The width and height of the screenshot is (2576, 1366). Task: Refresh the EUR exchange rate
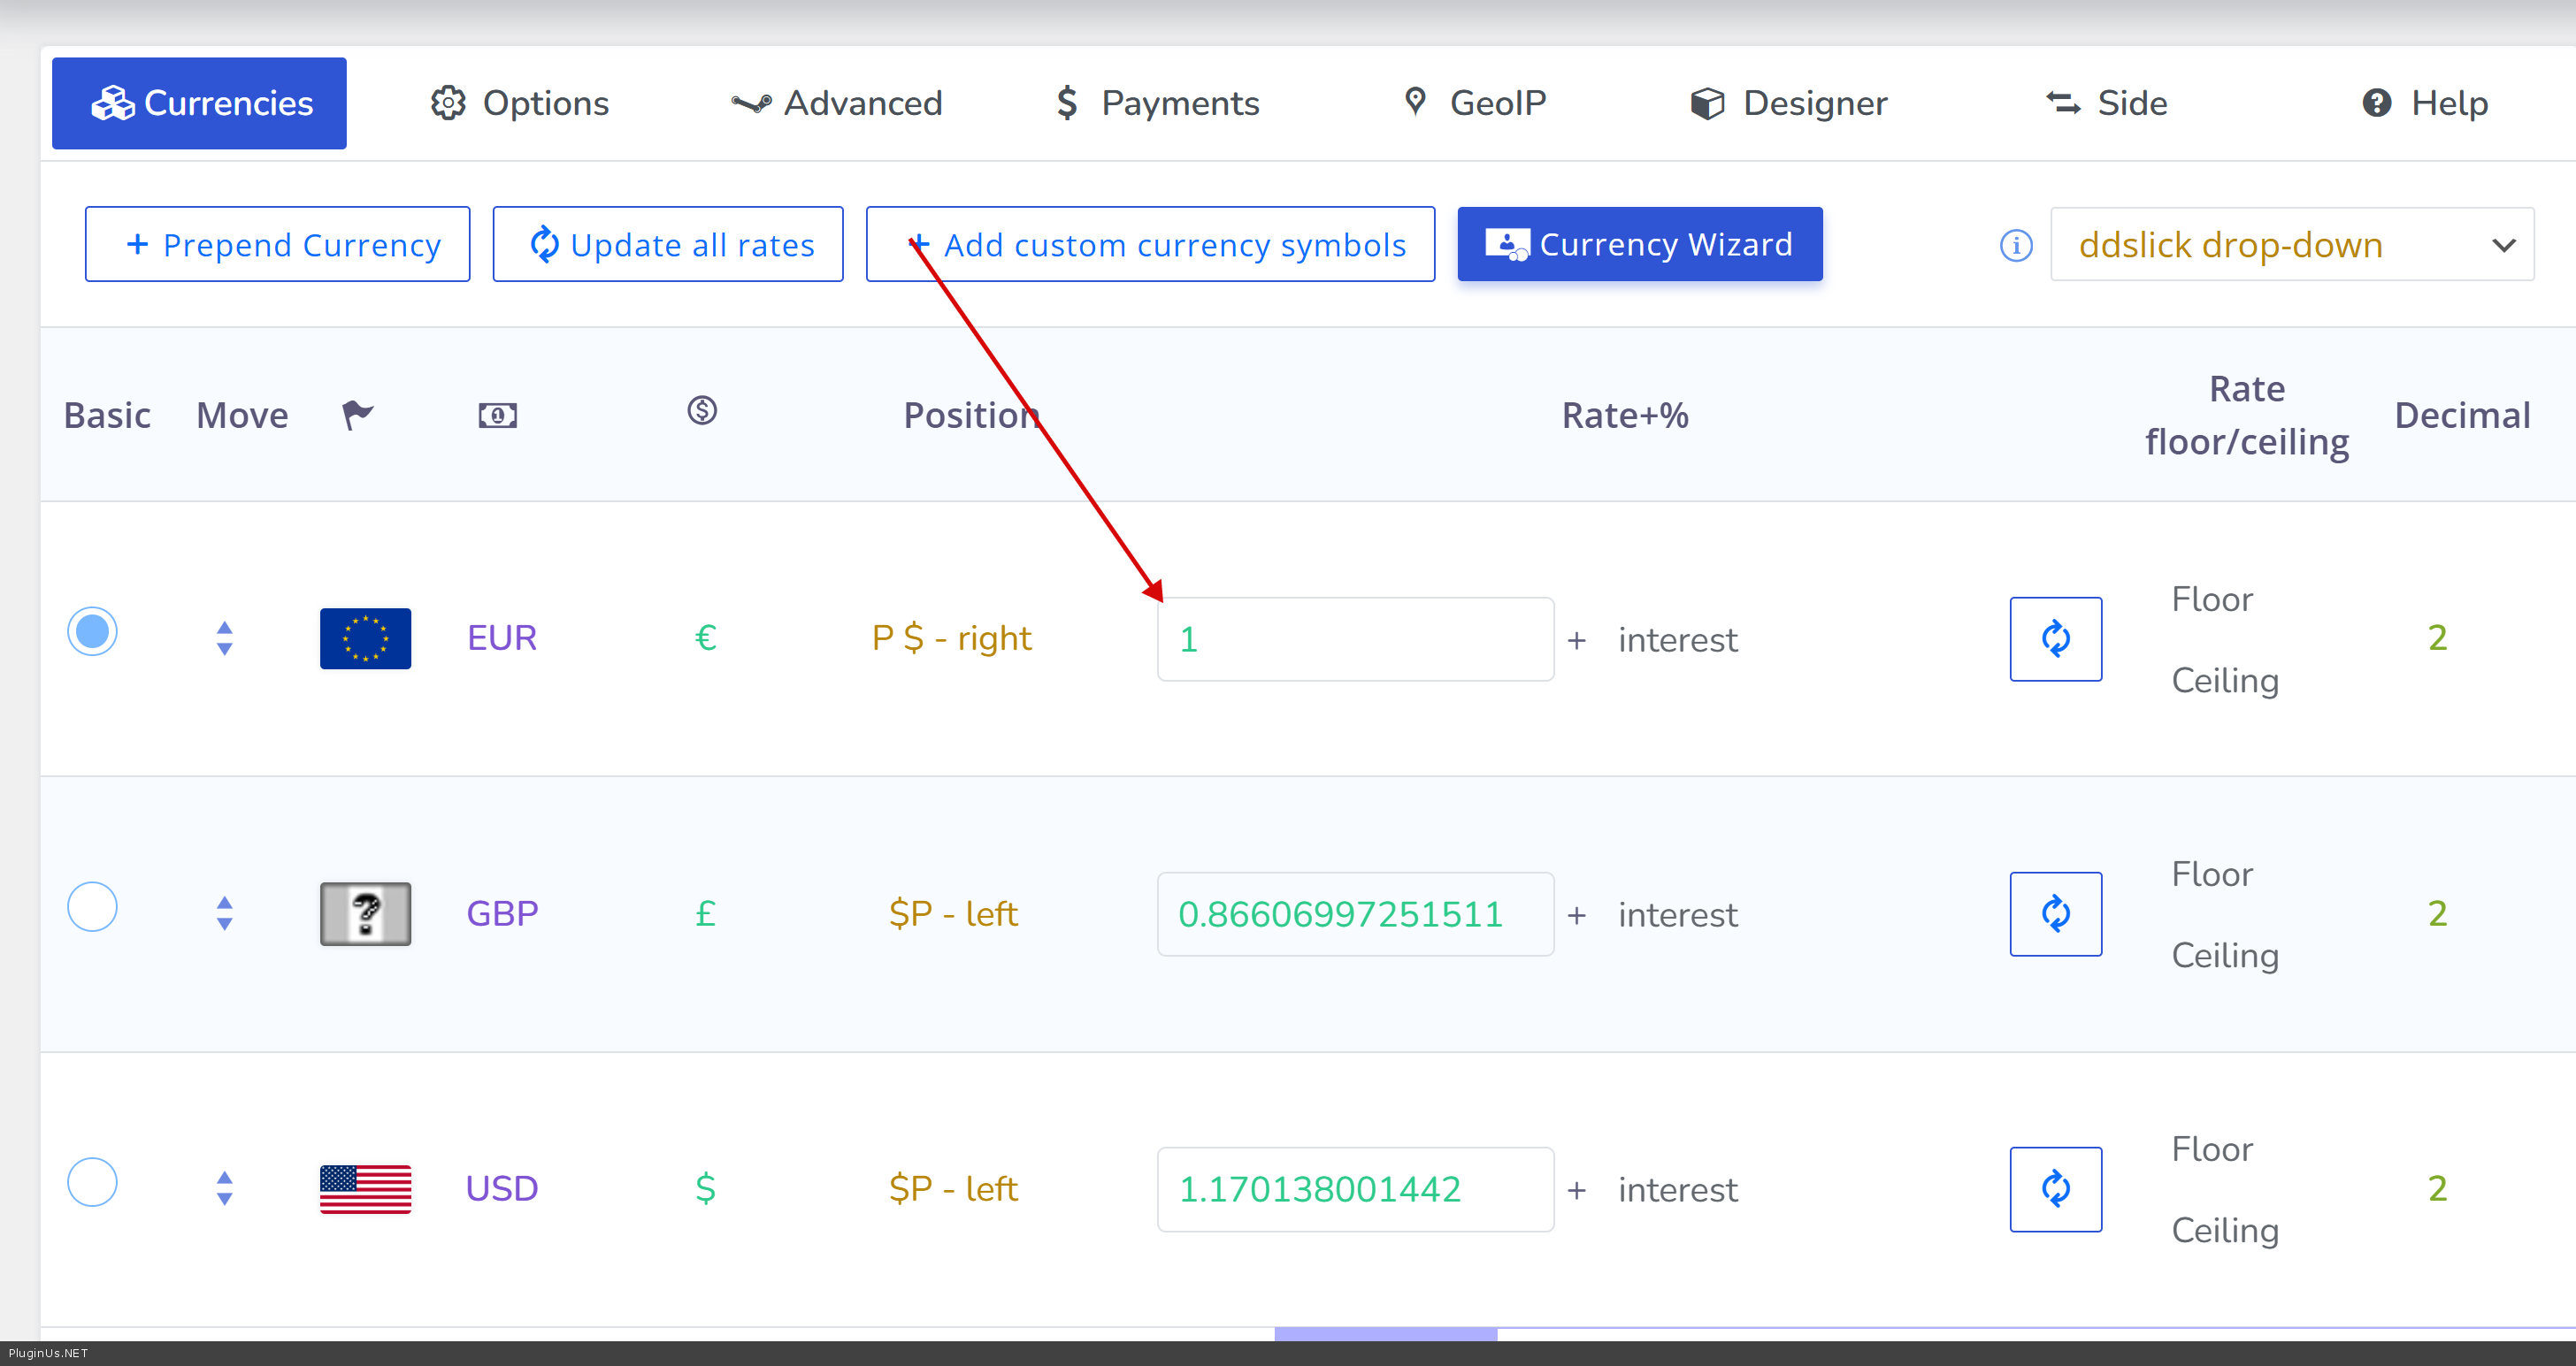tap(2055, 638)
